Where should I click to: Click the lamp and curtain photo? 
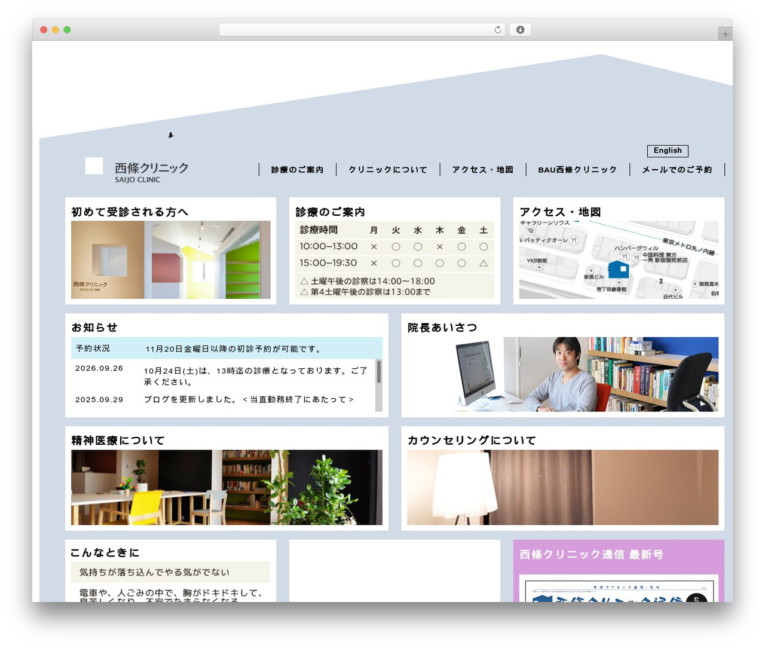coord(563,488)
